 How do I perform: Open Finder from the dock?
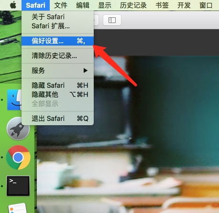click(14, 100)
